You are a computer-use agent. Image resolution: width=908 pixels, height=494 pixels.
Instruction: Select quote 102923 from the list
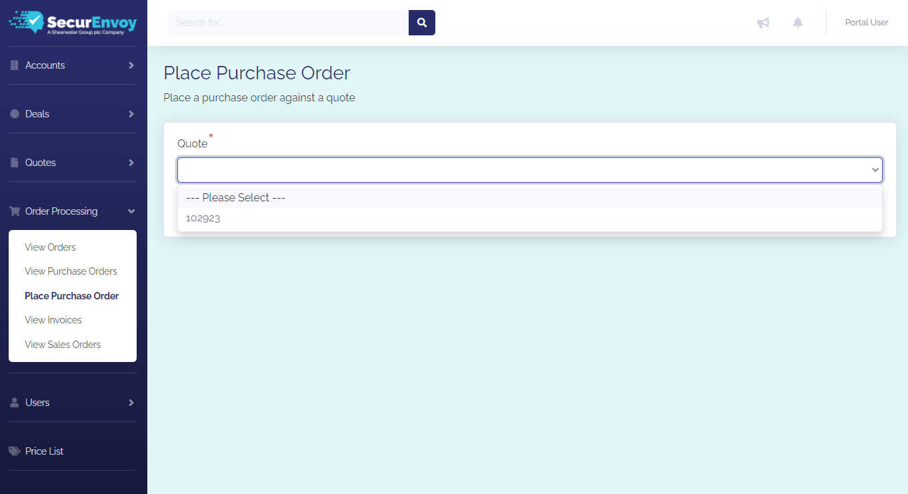click(x=530, y=218)
